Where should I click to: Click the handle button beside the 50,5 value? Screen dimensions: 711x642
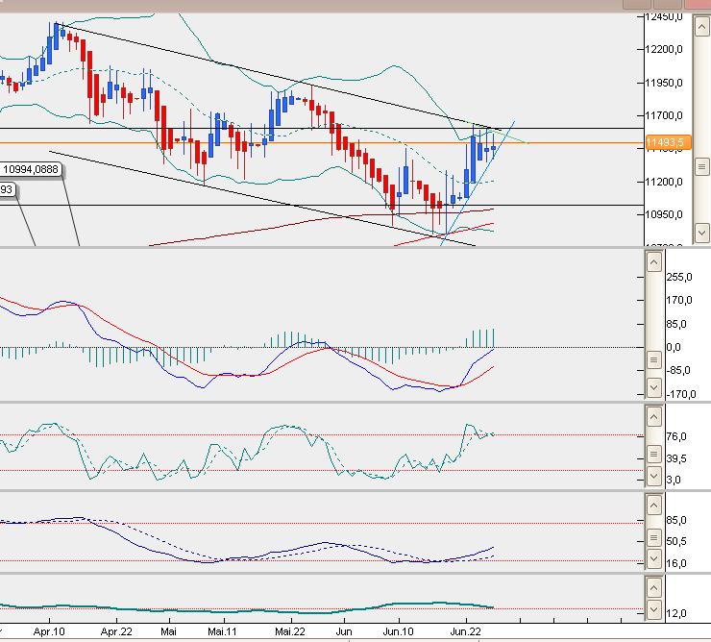(x=653, y=538)
